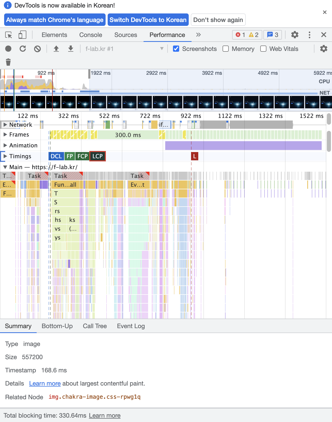The width and height of the screenshot is (332, 422).
Task: Click the reload and profile icon
Action: (x=23, y=49)
